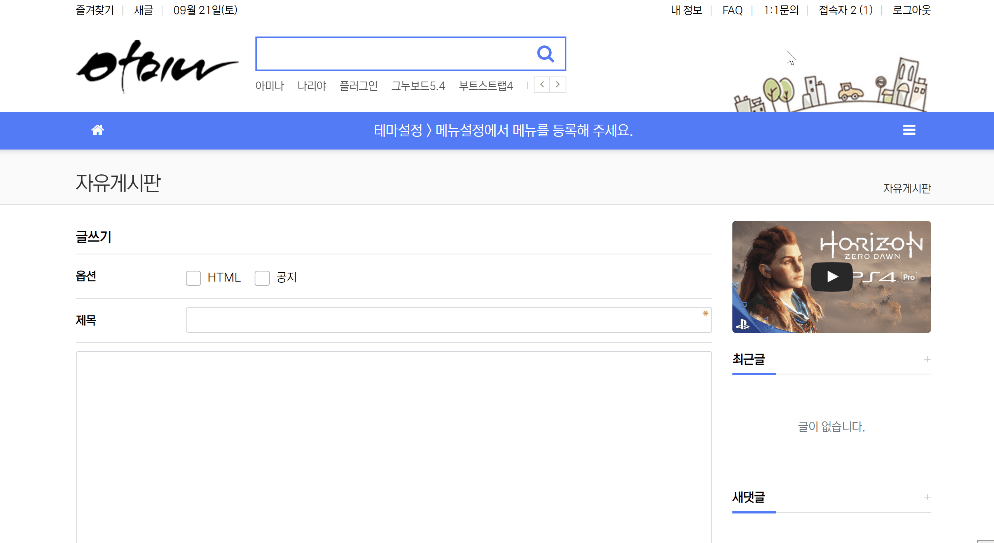Image resolution: width=994 pixels, height=543 pixels.
Task: Click the magnifier search icon
Action: coord(545,54)
